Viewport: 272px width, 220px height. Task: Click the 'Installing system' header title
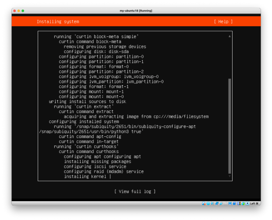(58, 21)
